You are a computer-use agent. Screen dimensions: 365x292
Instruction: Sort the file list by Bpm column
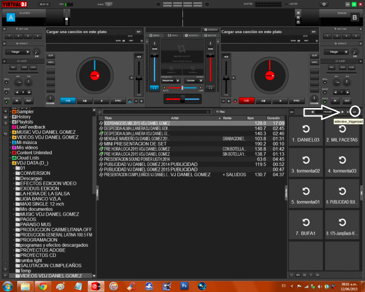[x=256, y=118]
